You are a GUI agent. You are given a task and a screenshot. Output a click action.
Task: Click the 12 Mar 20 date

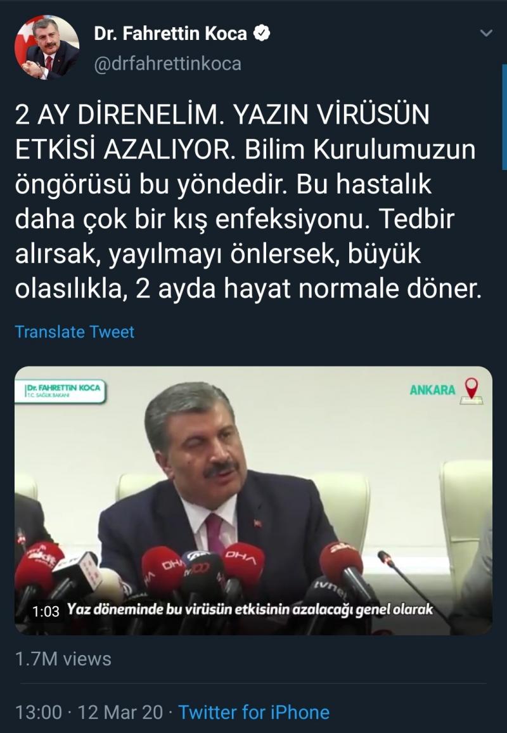tap(120, 712)
